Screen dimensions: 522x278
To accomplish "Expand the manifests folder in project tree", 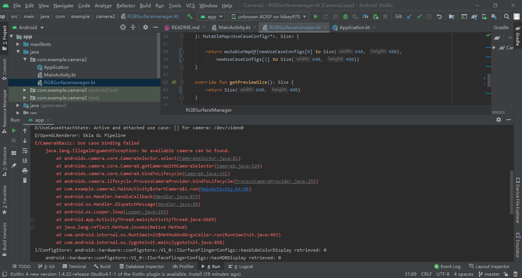I will coord(17,44).
